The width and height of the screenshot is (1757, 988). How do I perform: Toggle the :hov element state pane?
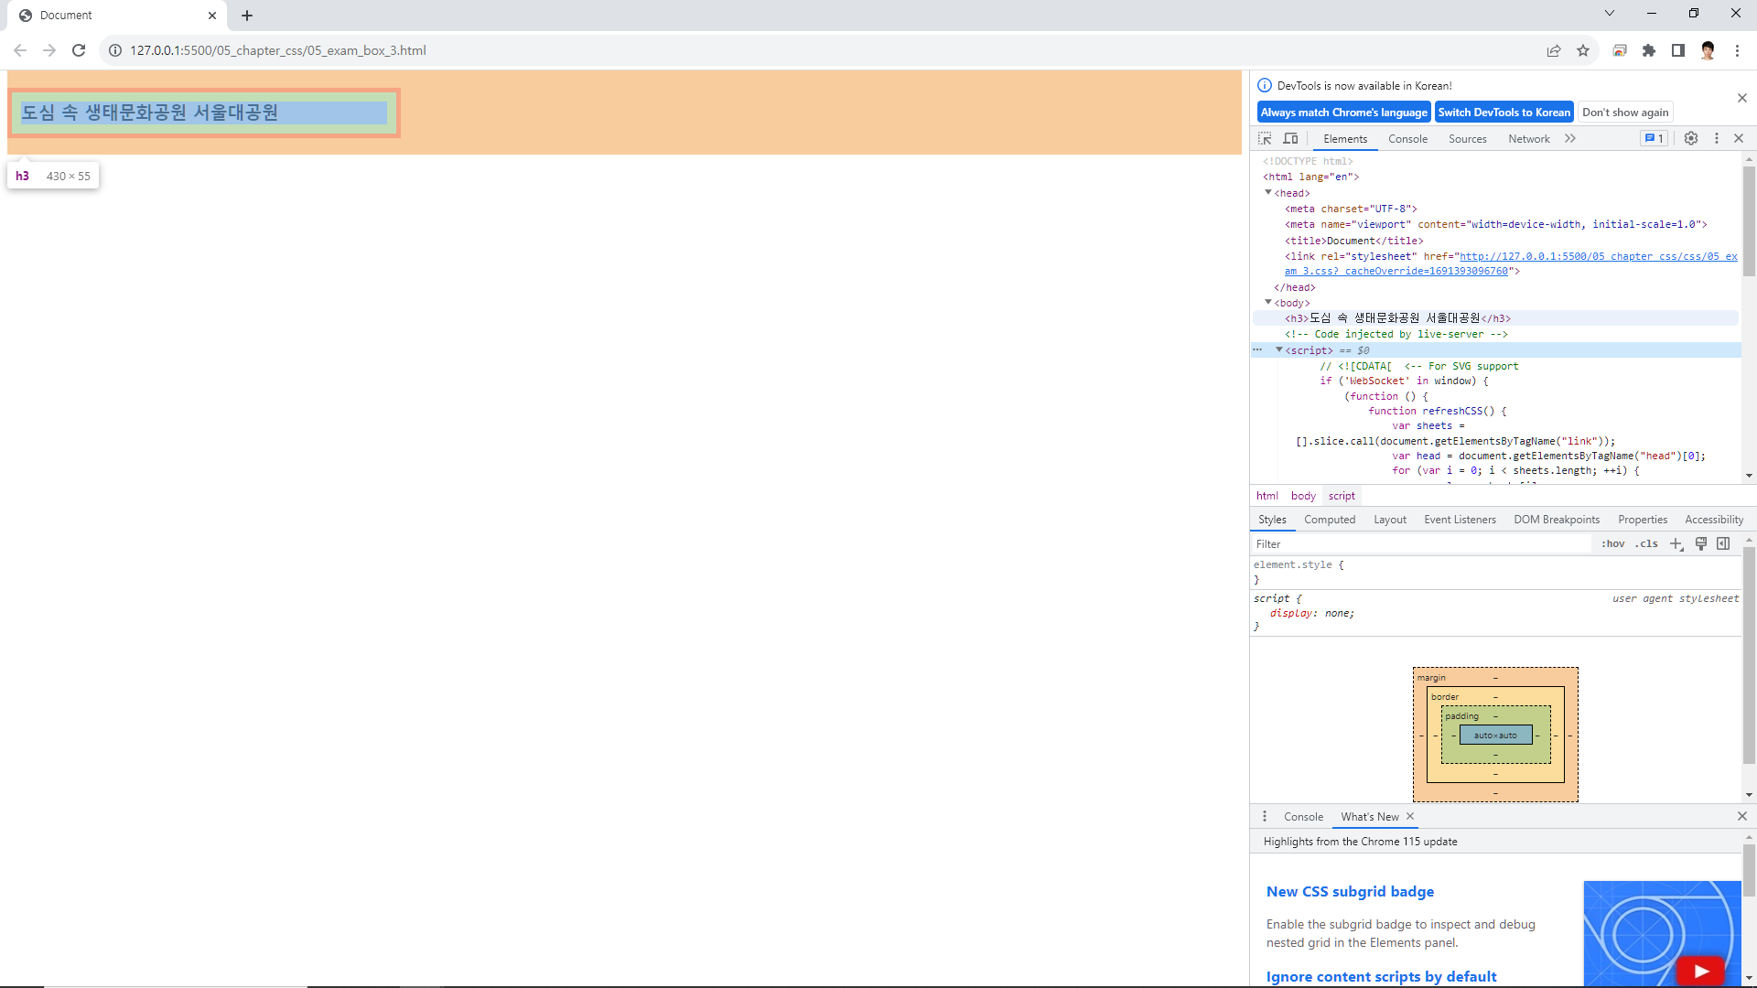pos(1612,543)
